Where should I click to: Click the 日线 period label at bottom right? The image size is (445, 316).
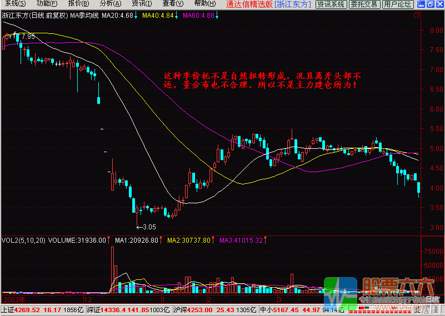tap(432, 299)
